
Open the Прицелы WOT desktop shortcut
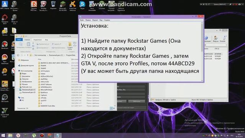pos(5,19)
